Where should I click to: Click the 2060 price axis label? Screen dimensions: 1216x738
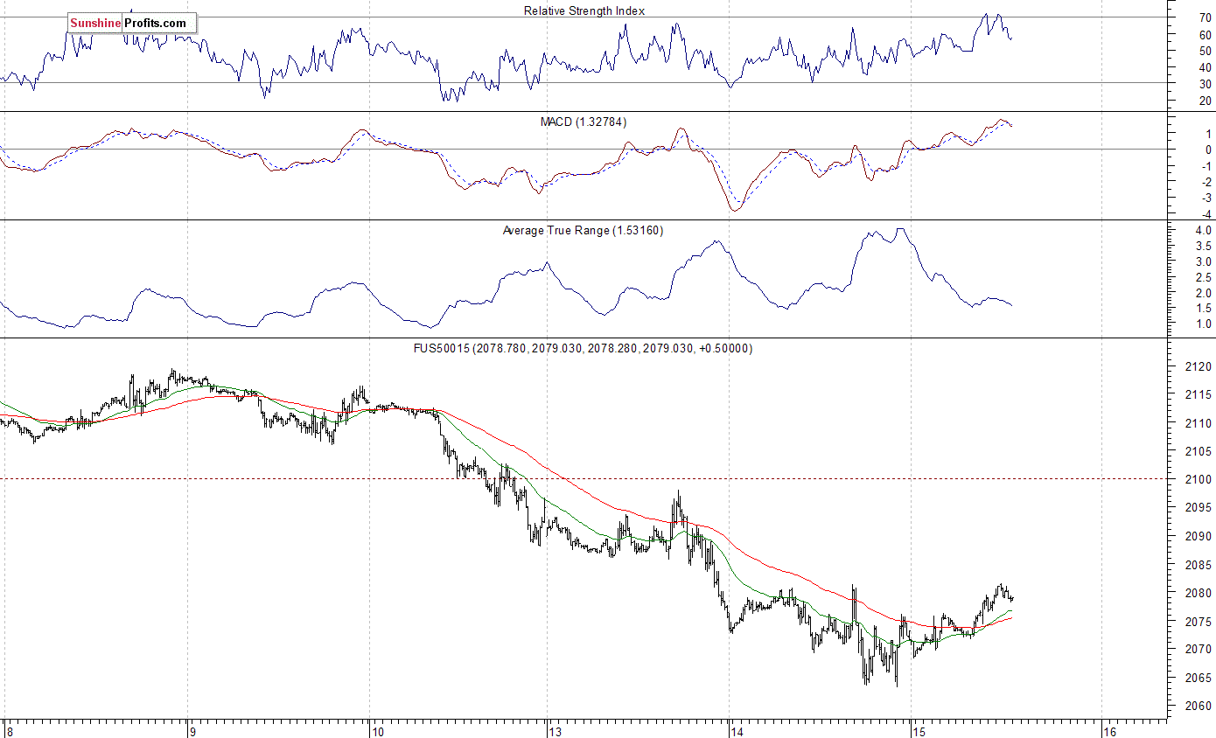[x=1199, y=706]
